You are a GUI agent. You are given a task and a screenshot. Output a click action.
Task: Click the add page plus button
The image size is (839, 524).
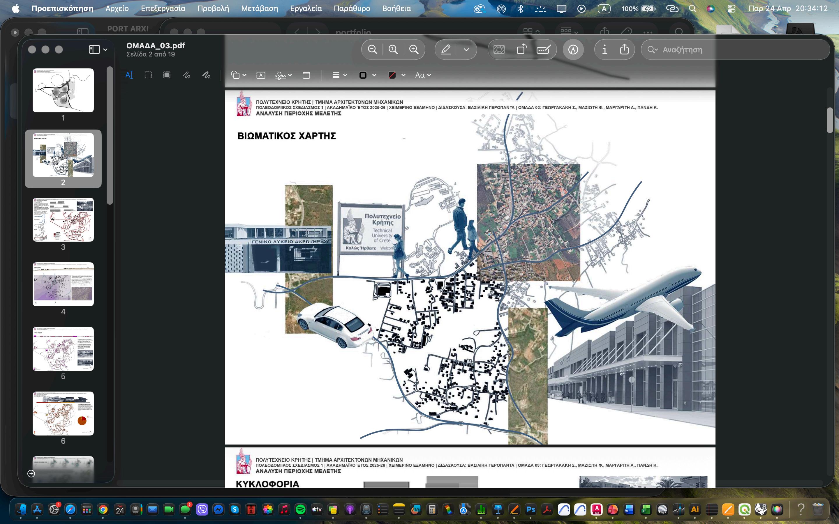click(31, 473)
